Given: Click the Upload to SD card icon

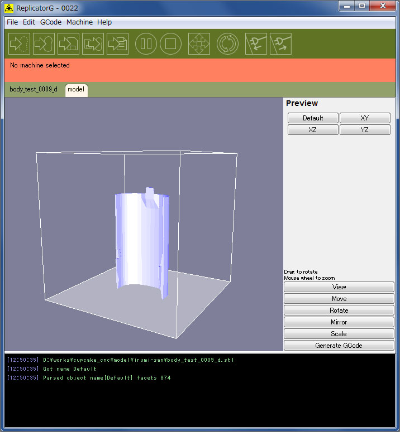Looking at the screenshot, I should 68,44.
